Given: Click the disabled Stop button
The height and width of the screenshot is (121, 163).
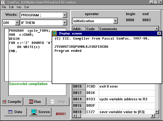Looking at the screenshot, I should (x=58, y=102).
